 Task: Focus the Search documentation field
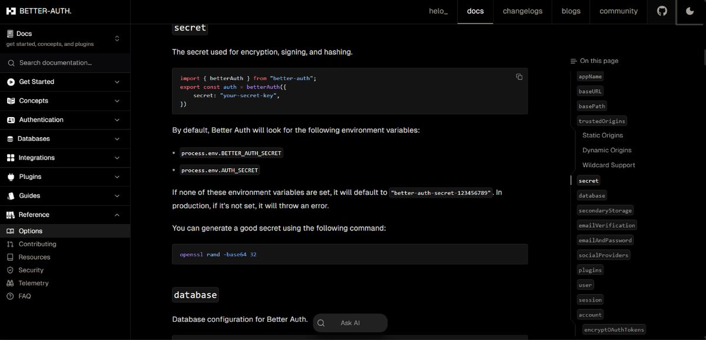65,63
